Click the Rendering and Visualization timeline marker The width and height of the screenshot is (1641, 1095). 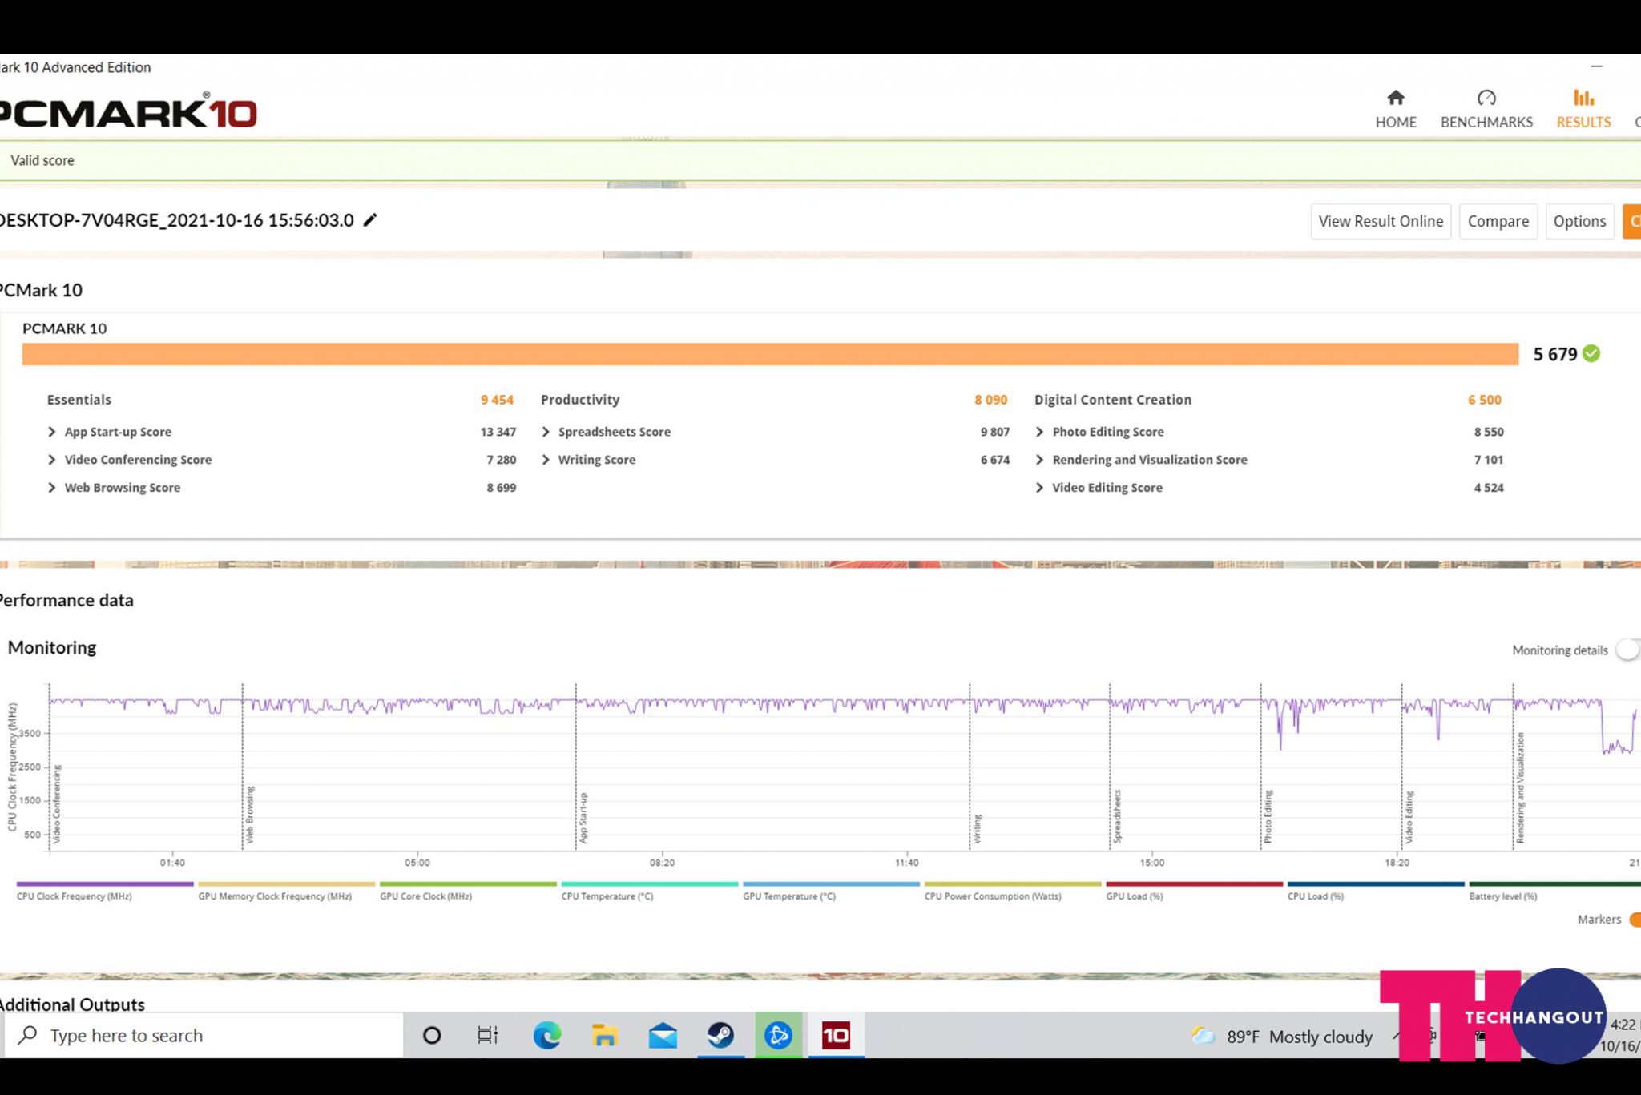coord(1520,787)
